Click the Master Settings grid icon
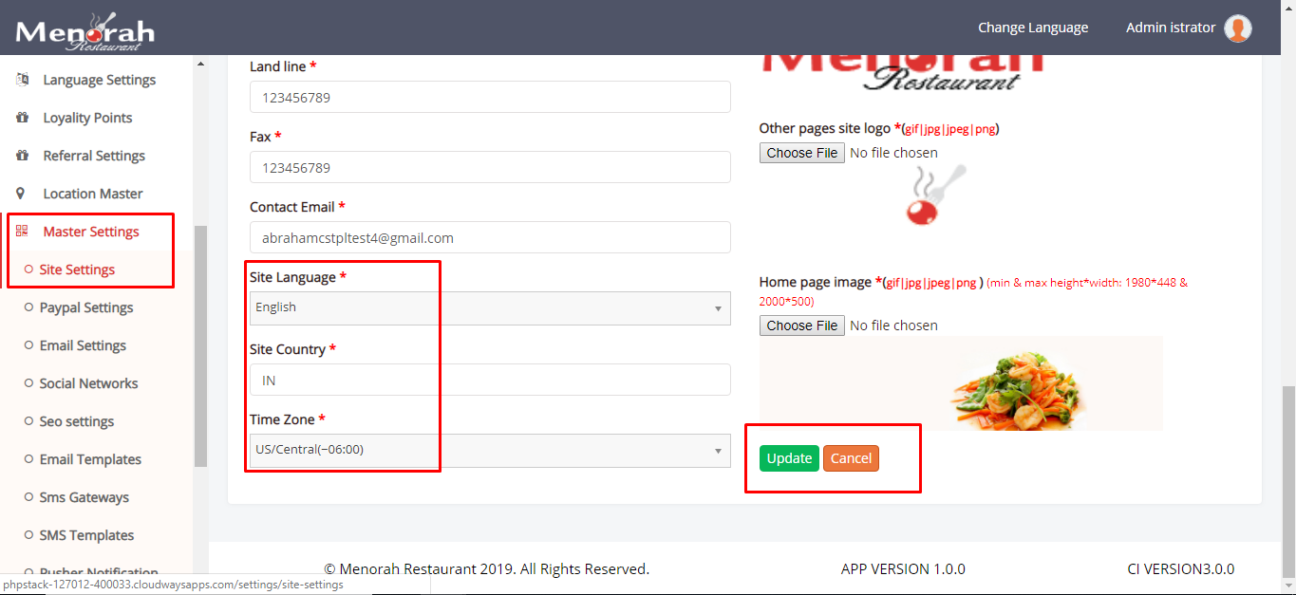 22,232
